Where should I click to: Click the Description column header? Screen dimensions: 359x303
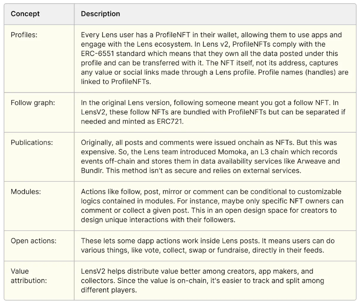click(100, 14)
